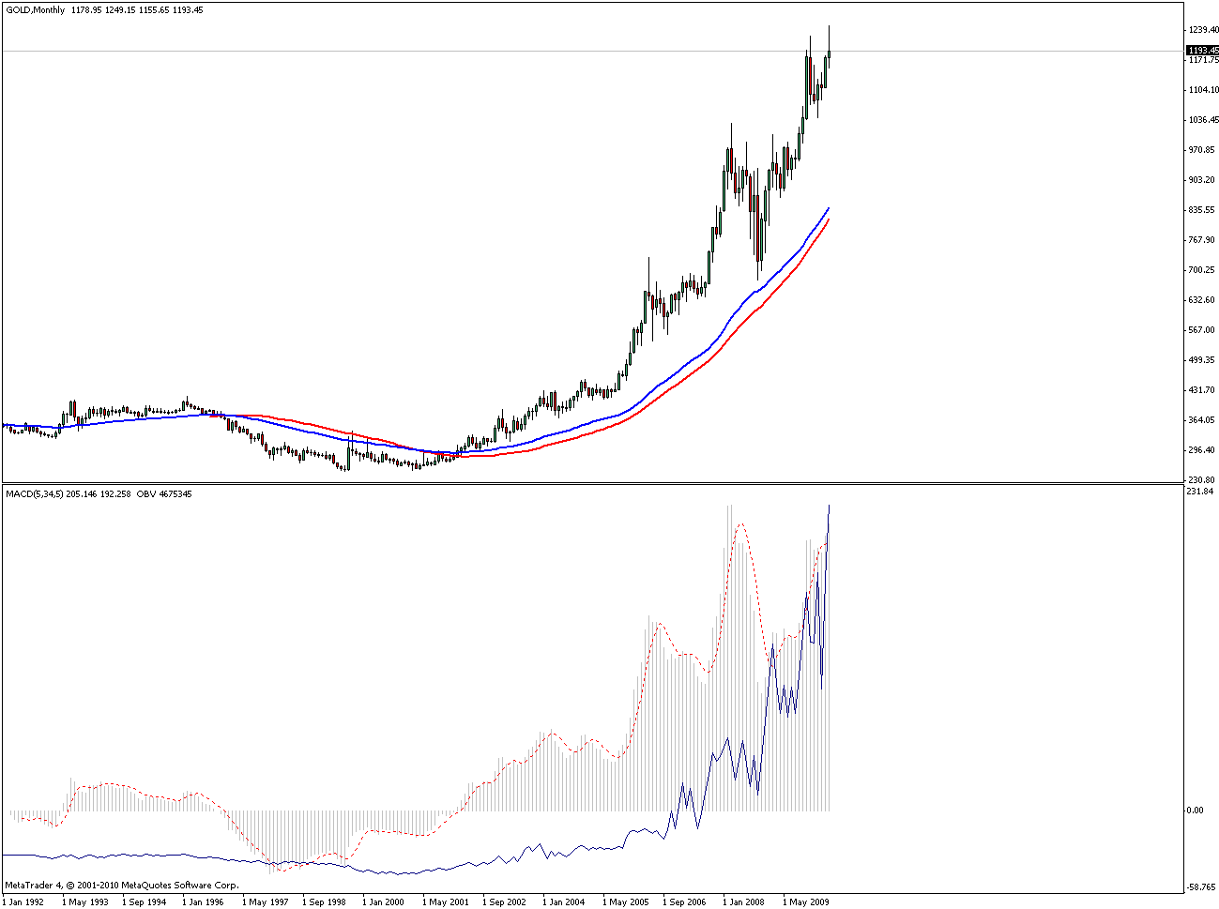The height and width of the screenshot is (909, 1219).
Task: Click the 1 Sep 1994 date label
Action: [x=145, y=902]
